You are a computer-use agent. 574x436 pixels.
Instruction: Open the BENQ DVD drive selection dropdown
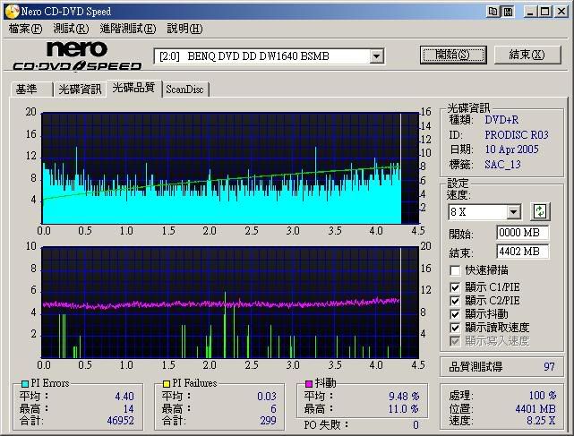point(377,56)
